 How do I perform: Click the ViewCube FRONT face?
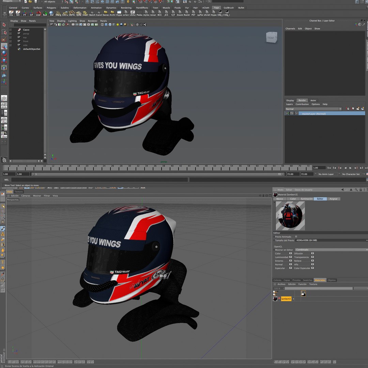pyautogui.click(x=271, y=37)
